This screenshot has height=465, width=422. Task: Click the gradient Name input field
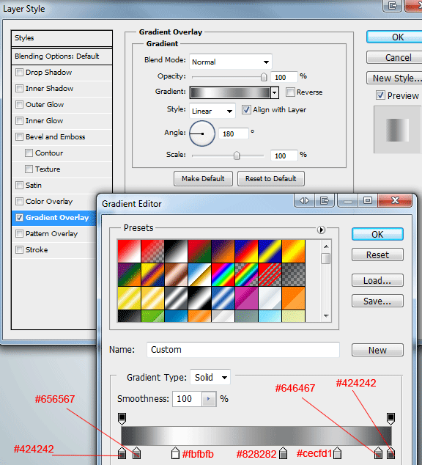point(243,350)
